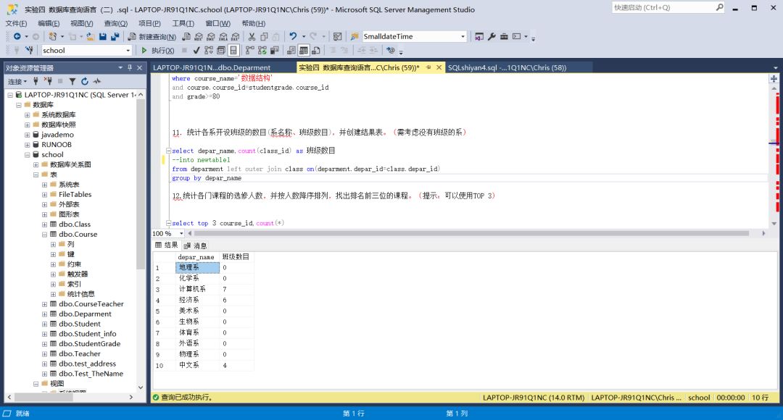Collapse the select depar_name code block
The width and height of the screenshot is (783, 420).
pos(168,151)
